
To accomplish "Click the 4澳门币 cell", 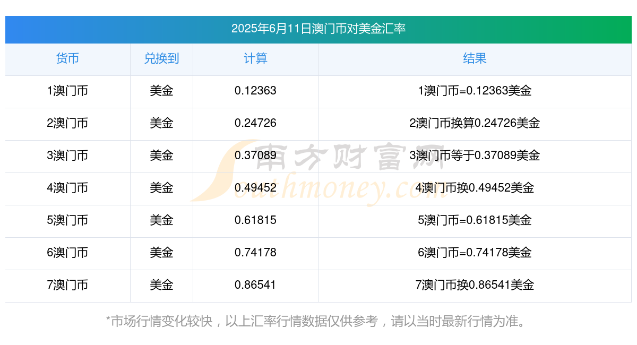I will click(67, 188).
